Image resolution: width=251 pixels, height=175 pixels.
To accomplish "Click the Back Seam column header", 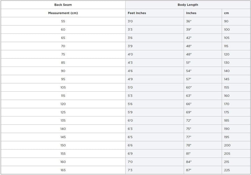I will [63, 5].
